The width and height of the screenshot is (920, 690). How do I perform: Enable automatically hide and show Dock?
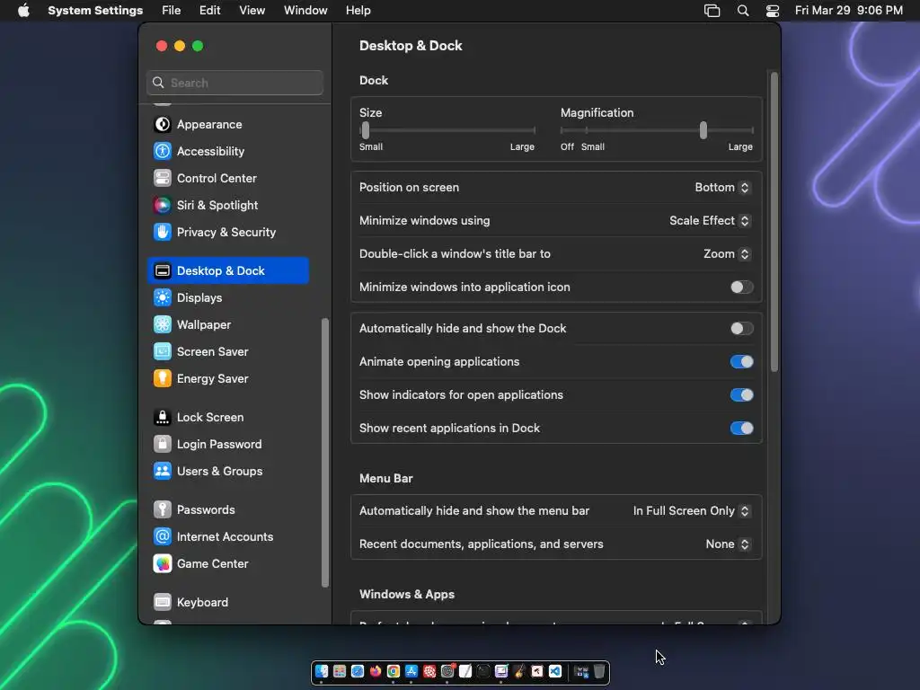(x=741, y=329)
